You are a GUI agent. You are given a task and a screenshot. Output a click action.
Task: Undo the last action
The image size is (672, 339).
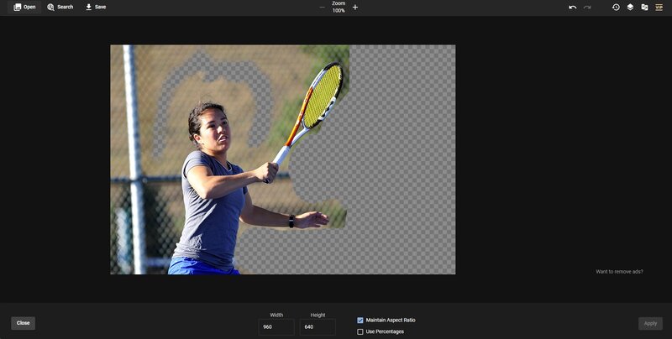[x=573, y=8]
